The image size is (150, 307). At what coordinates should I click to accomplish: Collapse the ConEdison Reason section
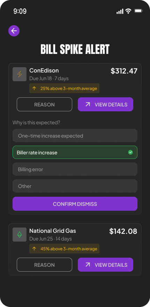[x=44, y=104]
